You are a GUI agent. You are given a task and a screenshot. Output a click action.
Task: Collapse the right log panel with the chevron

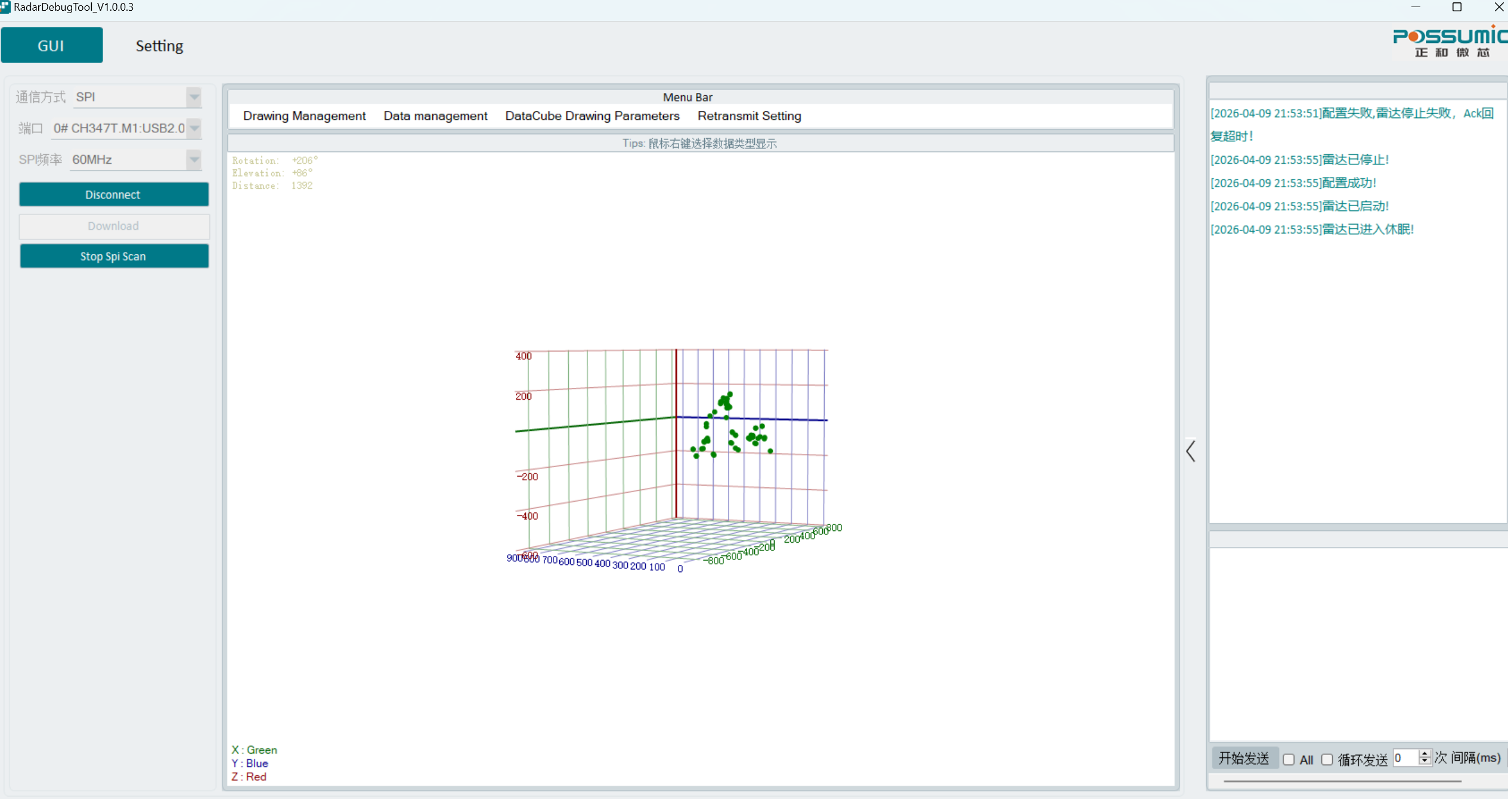1191,451
